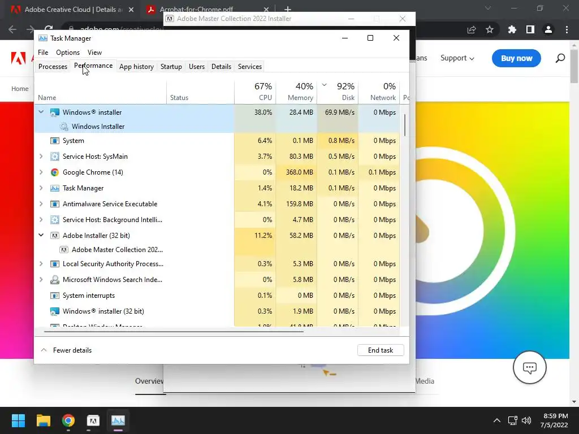This screenshot has width=579, height=434.
Task: Click the Chrome back arrow
Action: (x=12, y=29)
